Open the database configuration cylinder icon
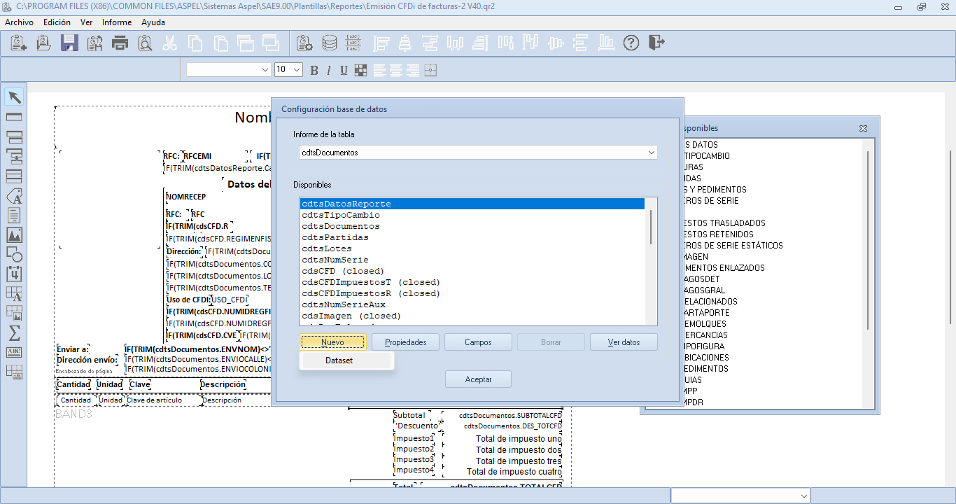This screenshot has height=504, width=956. coord(329,43)
